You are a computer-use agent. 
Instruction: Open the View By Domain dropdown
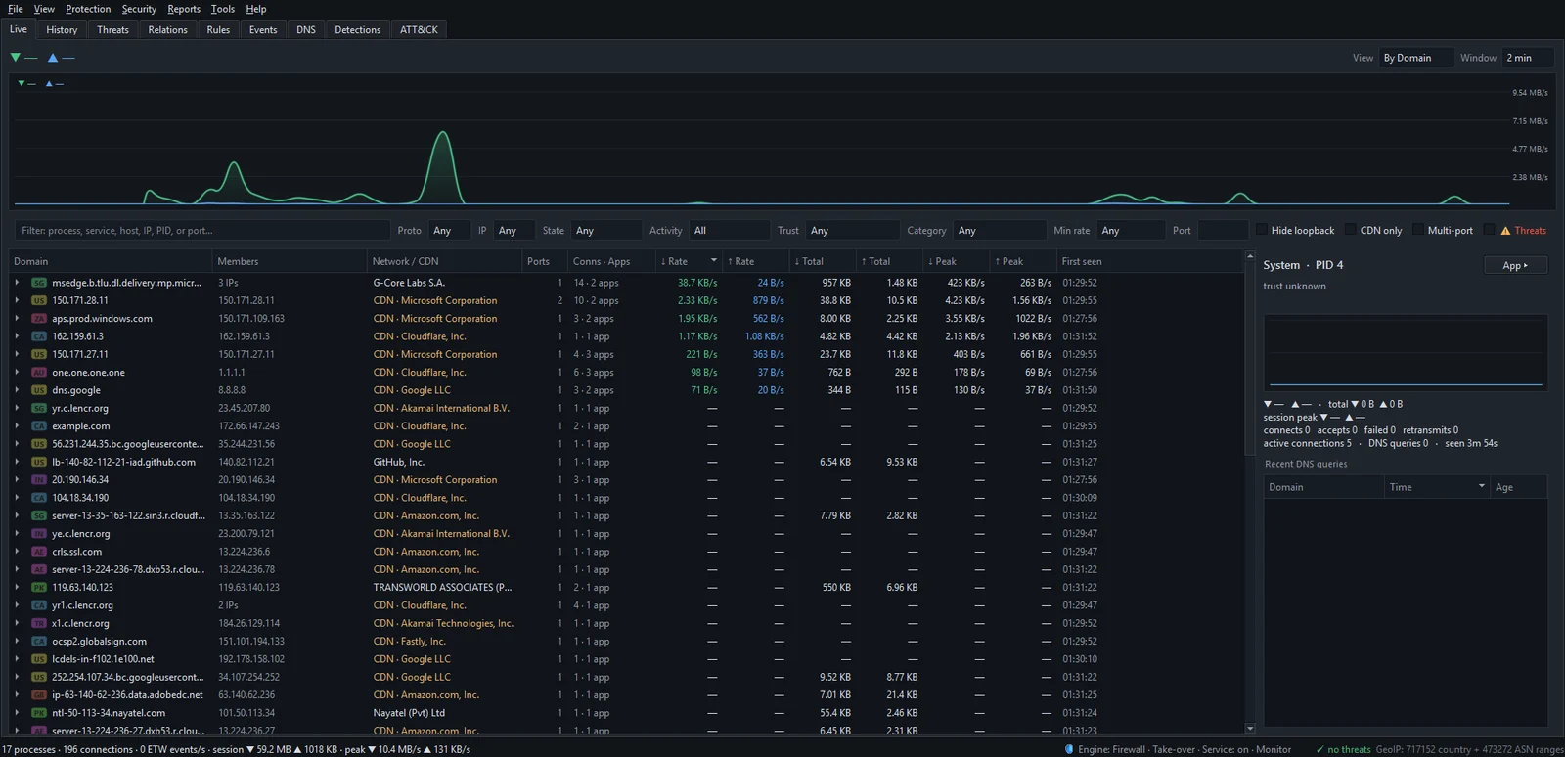point(1416,58)
